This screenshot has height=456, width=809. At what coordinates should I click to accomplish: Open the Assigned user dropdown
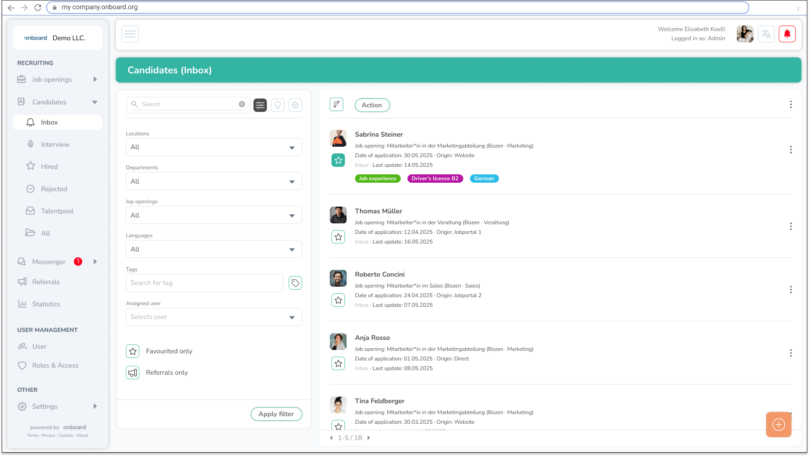214,317
